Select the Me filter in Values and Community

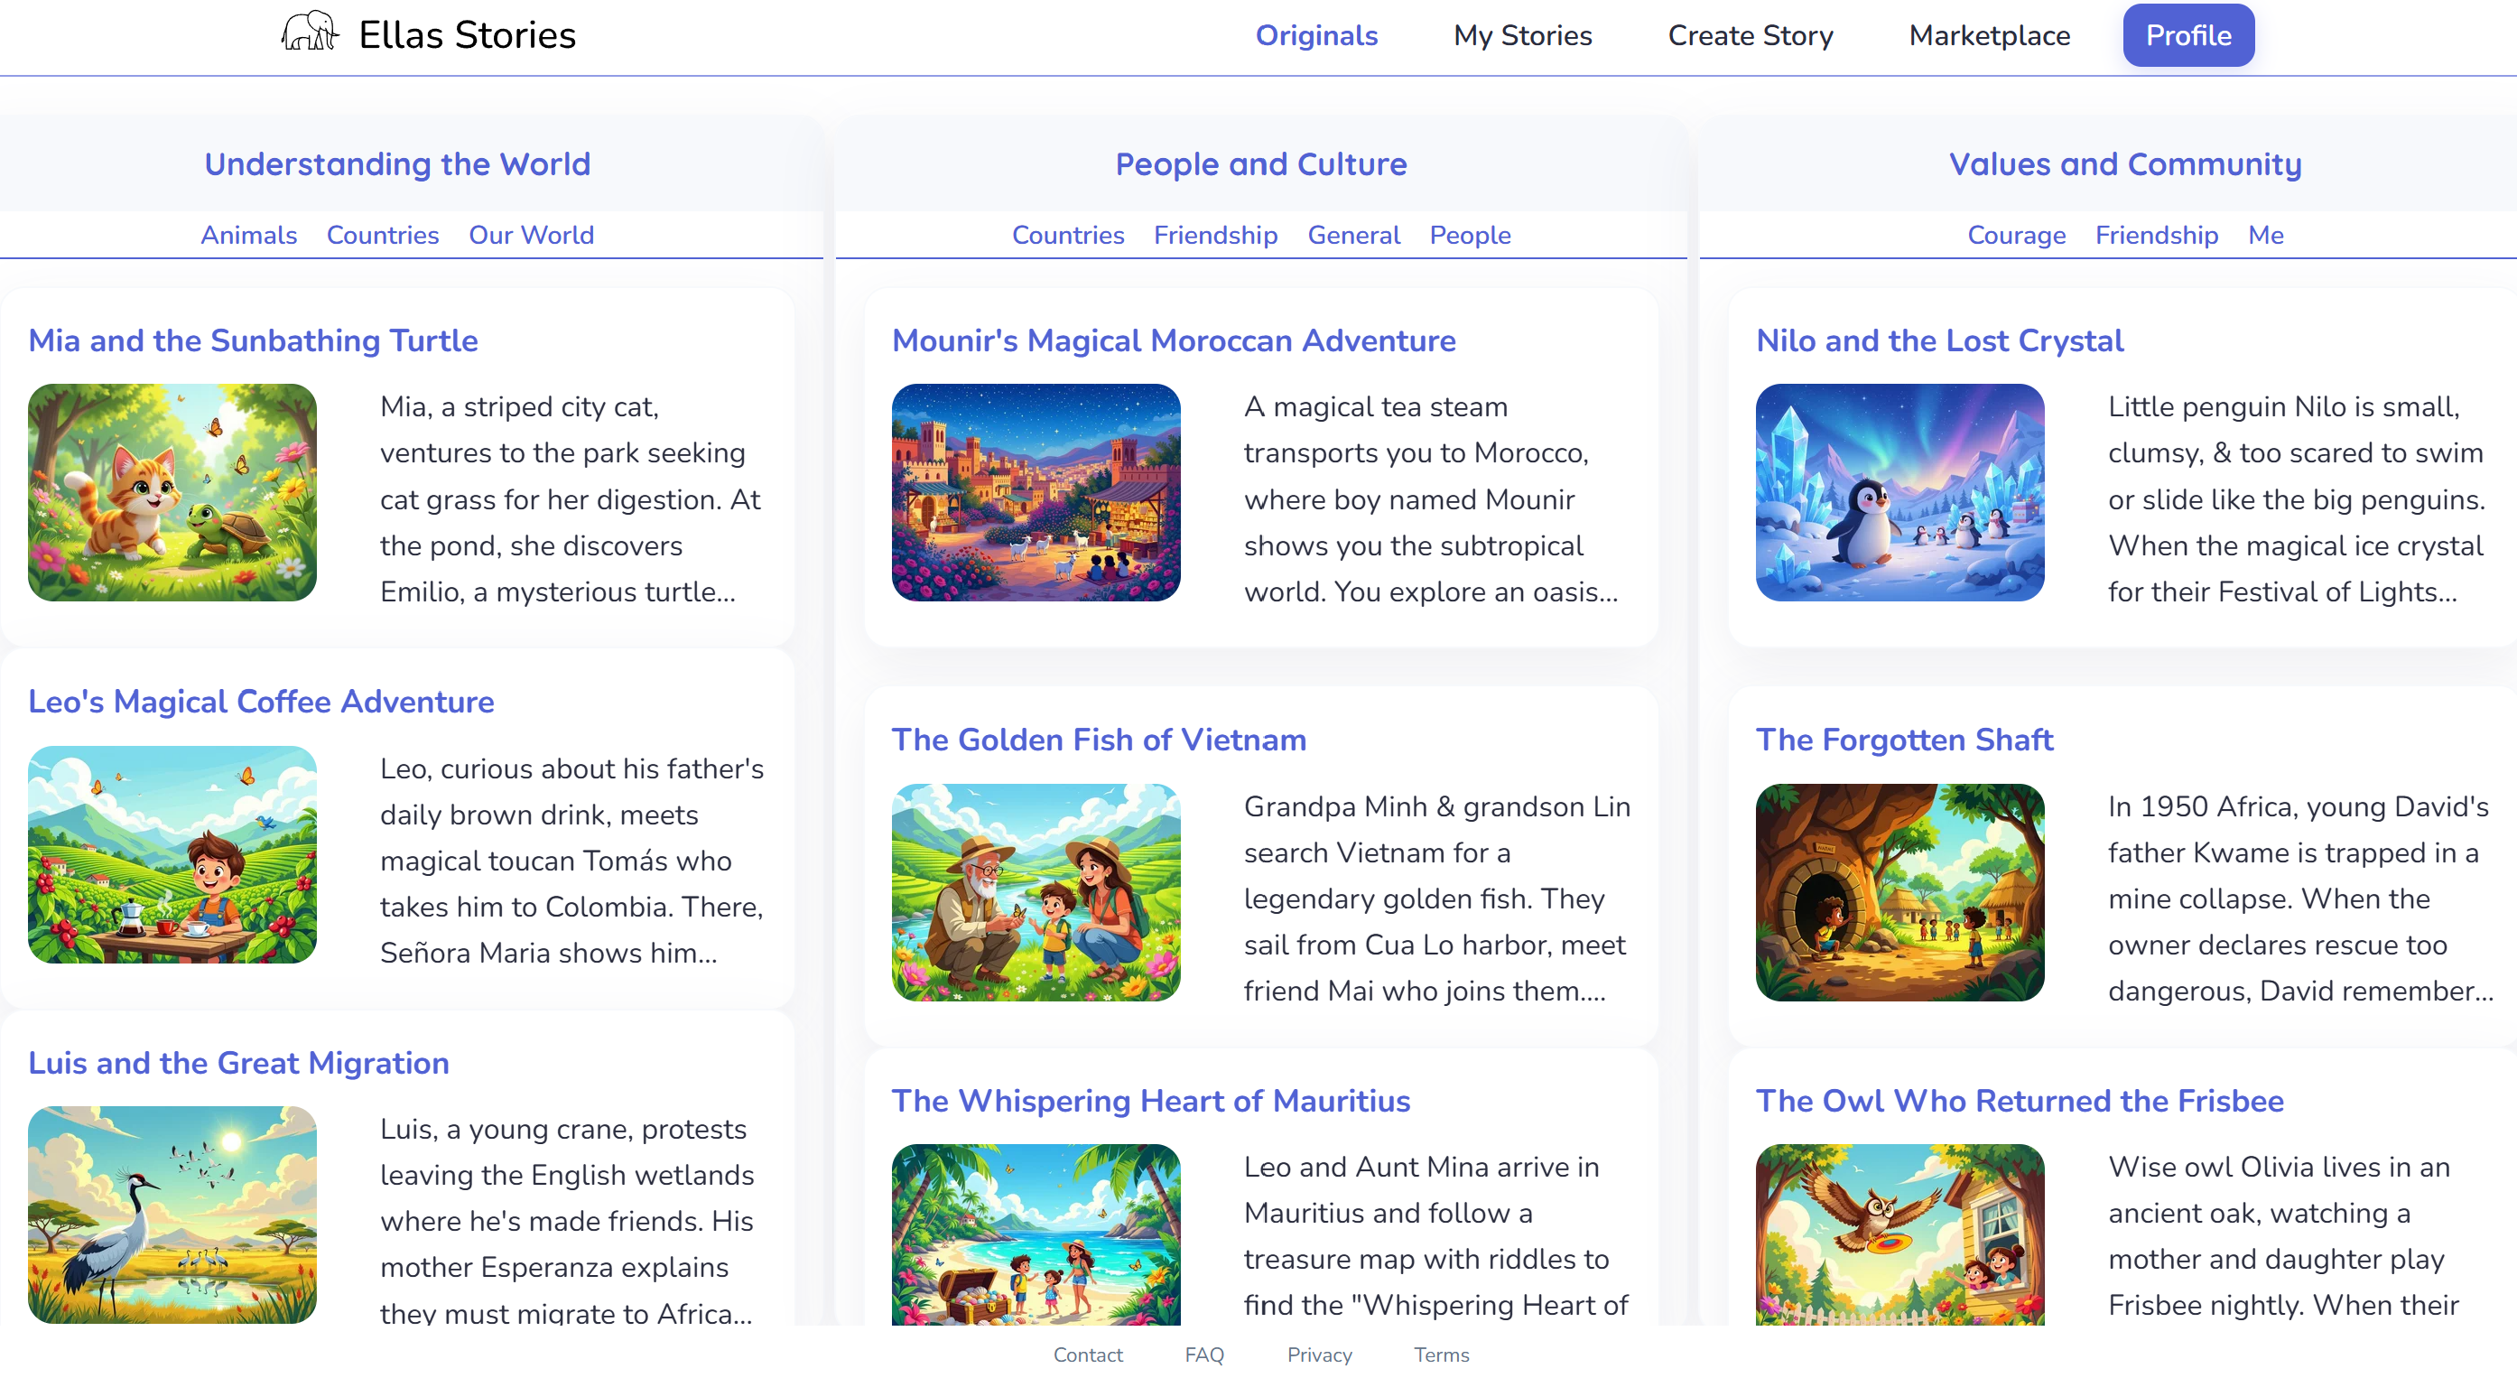pos(2268,235)
